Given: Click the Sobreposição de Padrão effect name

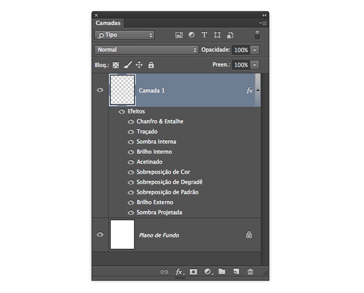Looking at the screenshot, I should [167, 192].
